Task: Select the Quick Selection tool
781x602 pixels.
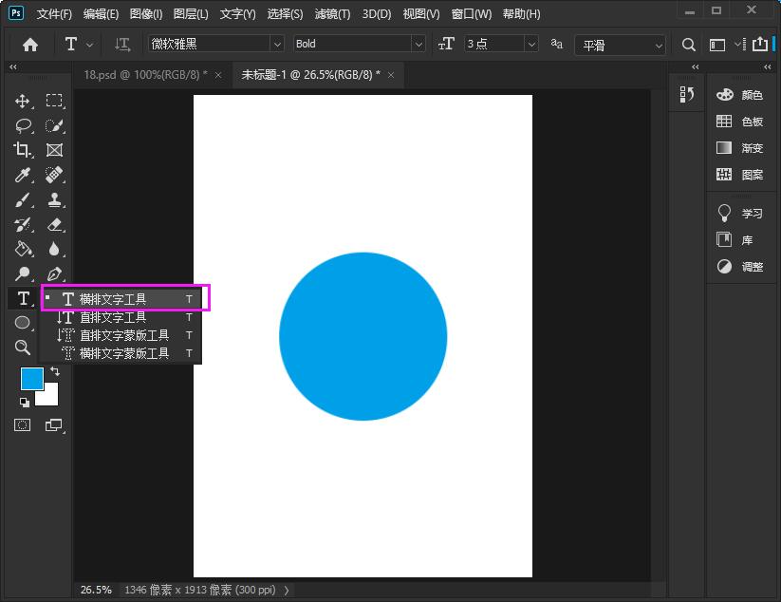Action: (x=54, y=125)
